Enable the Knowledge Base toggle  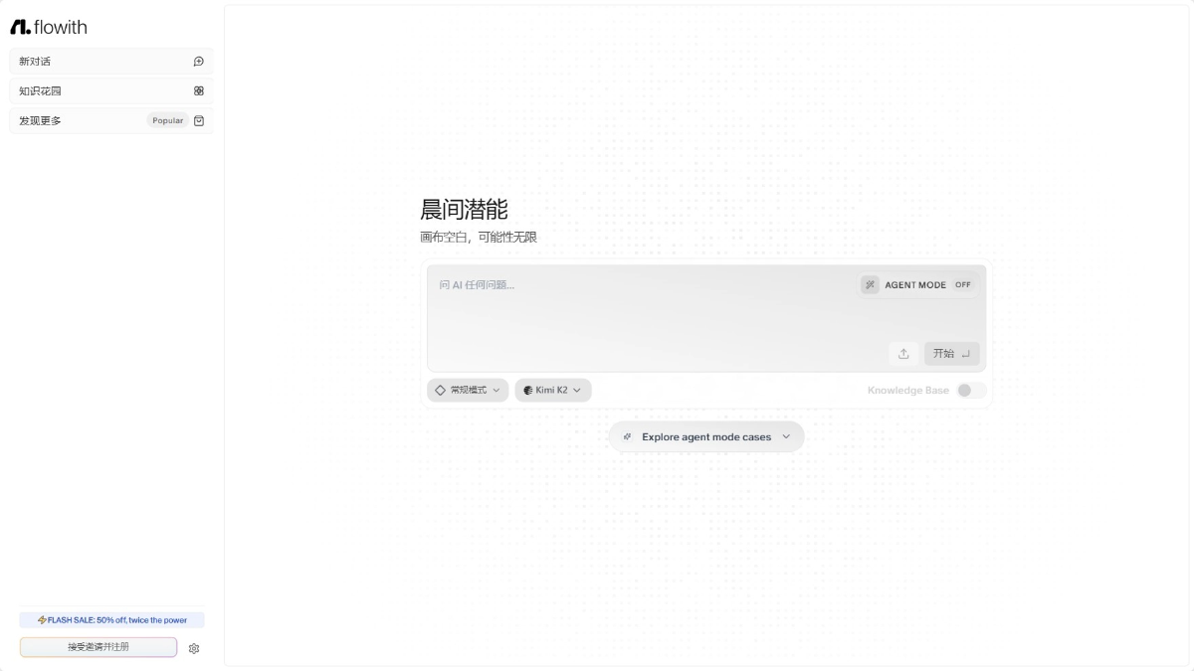[x=970, y=391]
